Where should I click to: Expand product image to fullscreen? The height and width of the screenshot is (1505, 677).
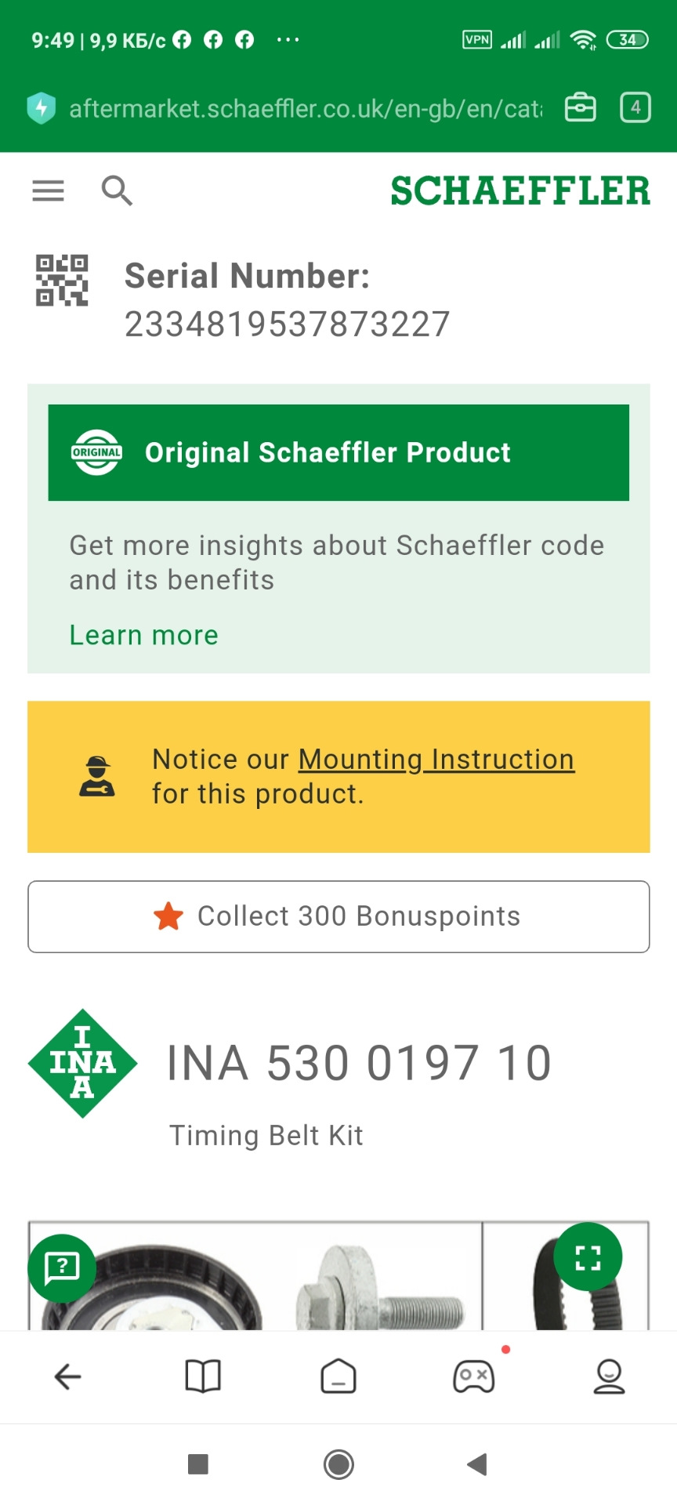pyautogui.click(x=588, y=1257)
